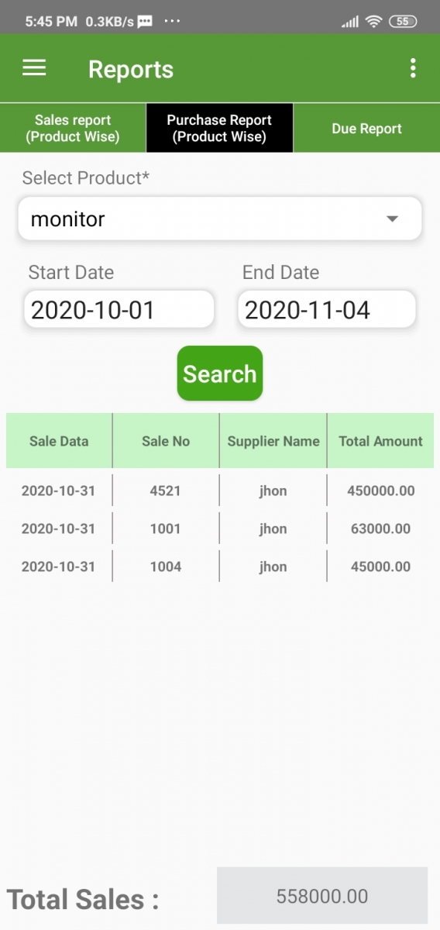The height and width of the screenshot is (930, 440).
Task: Select the Purchase Report (Product Wise) tab
Action: click(219, 129)
